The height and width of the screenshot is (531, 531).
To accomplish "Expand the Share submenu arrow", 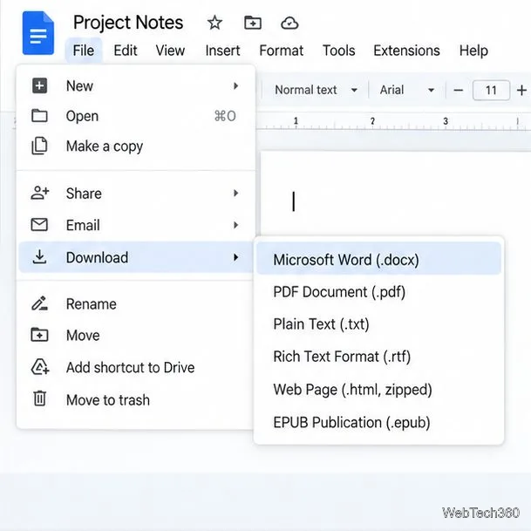I will point(235,193).
